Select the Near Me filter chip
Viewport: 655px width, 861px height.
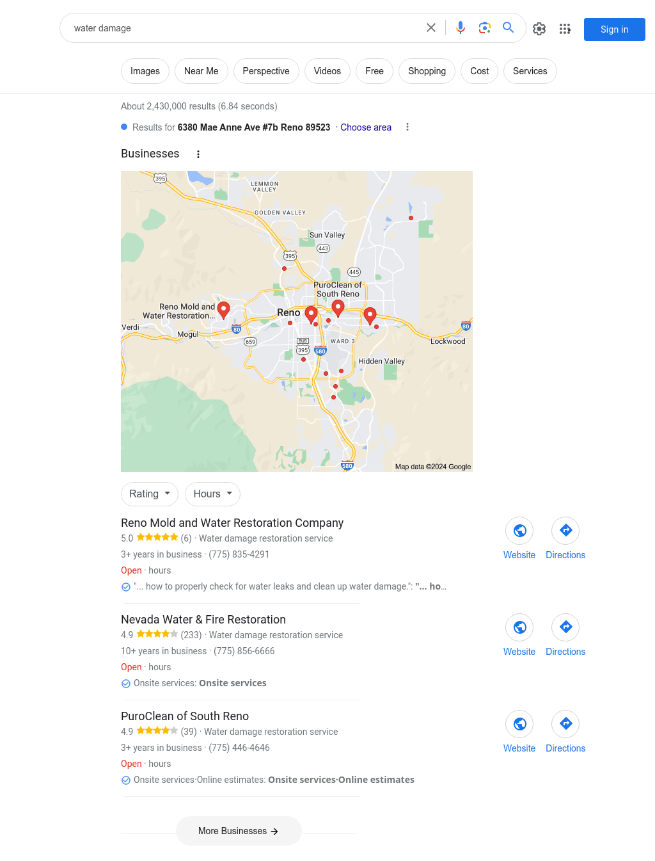coord(201,71)
